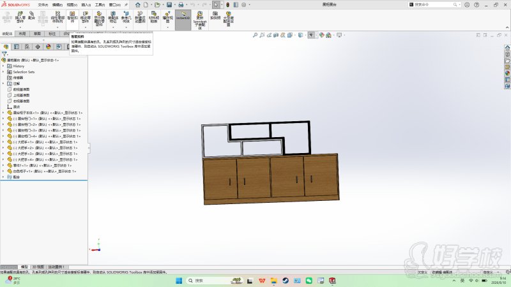This screenshot has height=287, width=511.
Task: Expand the 配合 (Mates) folder at tree bottom
Action: [3, 177]
